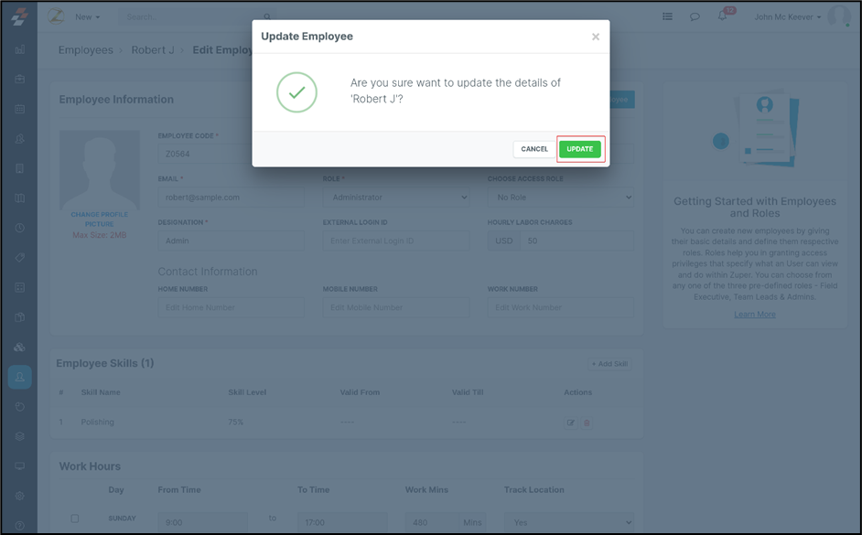862x535 pixels.
Task: Click the Polishing skill name cell
Action: [x=97, y=422]
